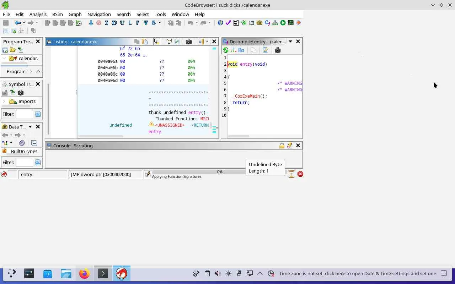Screen dimensions: 455x284
Task: Cancel the running analysis task with red X
Action: [300, 174]
